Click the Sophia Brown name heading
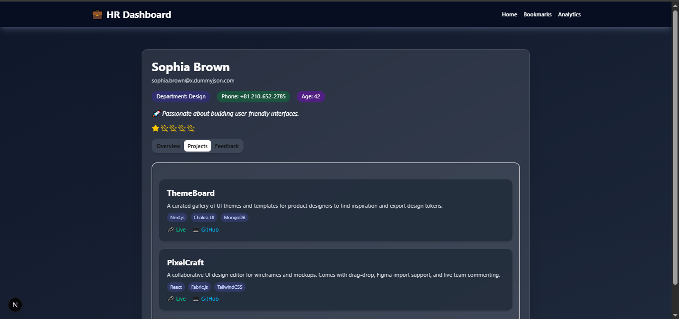Viewport: 679px width, 319px height. click(191, 67)
